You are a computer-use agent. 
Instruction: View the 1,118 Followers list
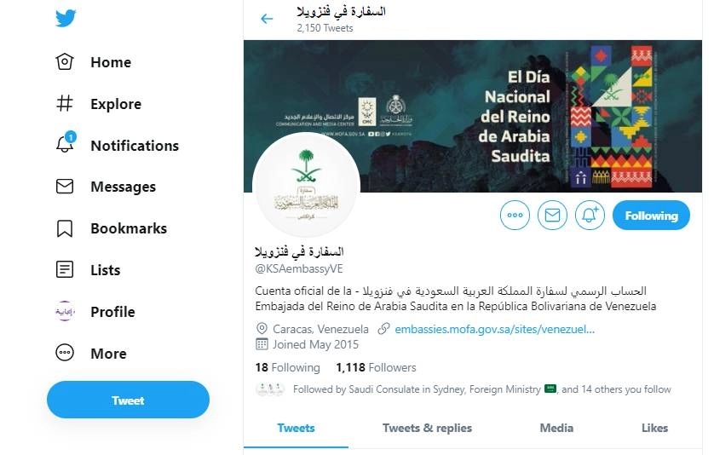[376, 367]
